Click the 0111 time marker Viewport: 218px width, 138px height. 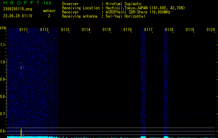(24, 30)
